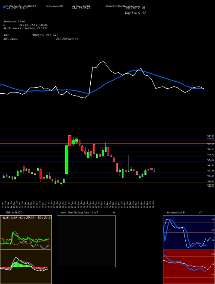Viewport: 215px width, 284px height.
Task: Open the blue Stochastics mini chart
Action: 189,232
